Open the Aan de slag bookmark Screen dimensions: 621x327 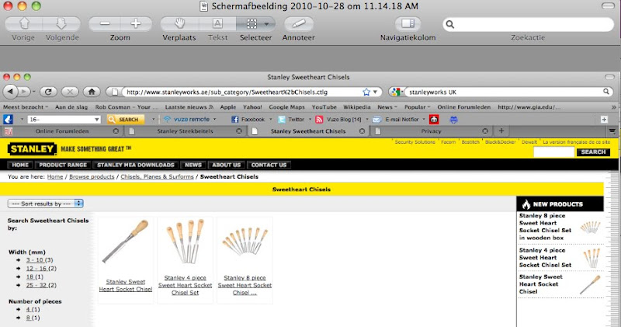coord(71,107)
